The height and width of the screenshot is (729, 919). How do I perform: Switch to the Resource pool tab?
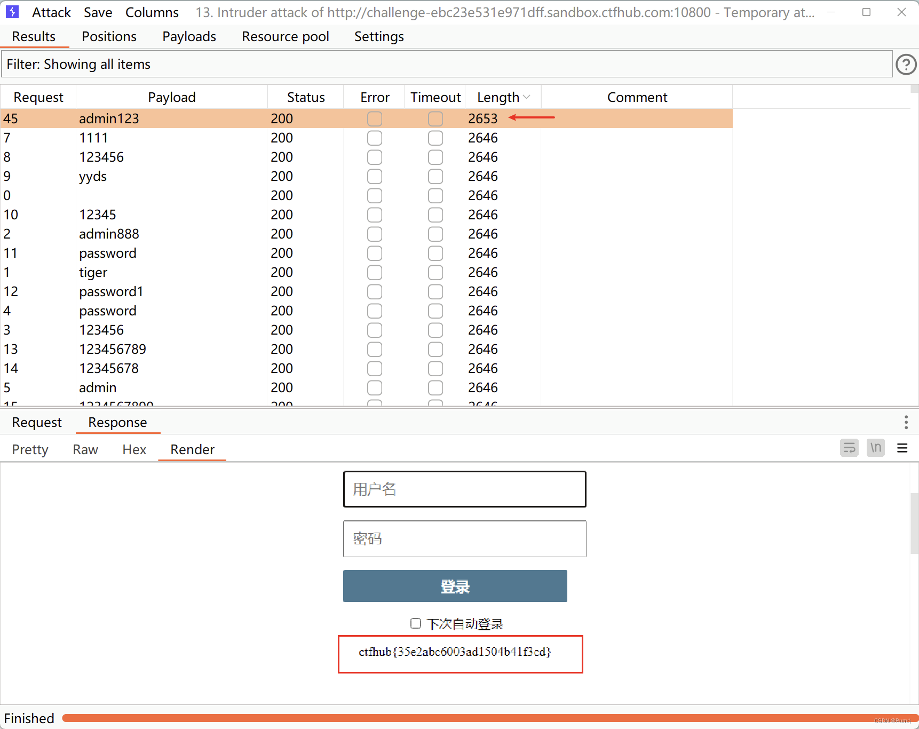pos(286,36)
